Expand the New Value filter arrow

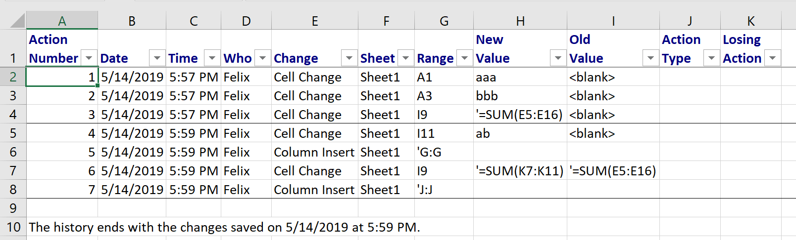(558, 58)
